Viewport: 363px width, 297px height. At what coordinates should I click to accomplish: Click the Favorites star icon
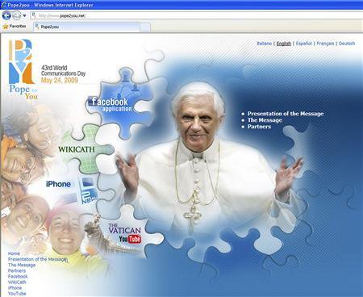click(x=6, y=27)
